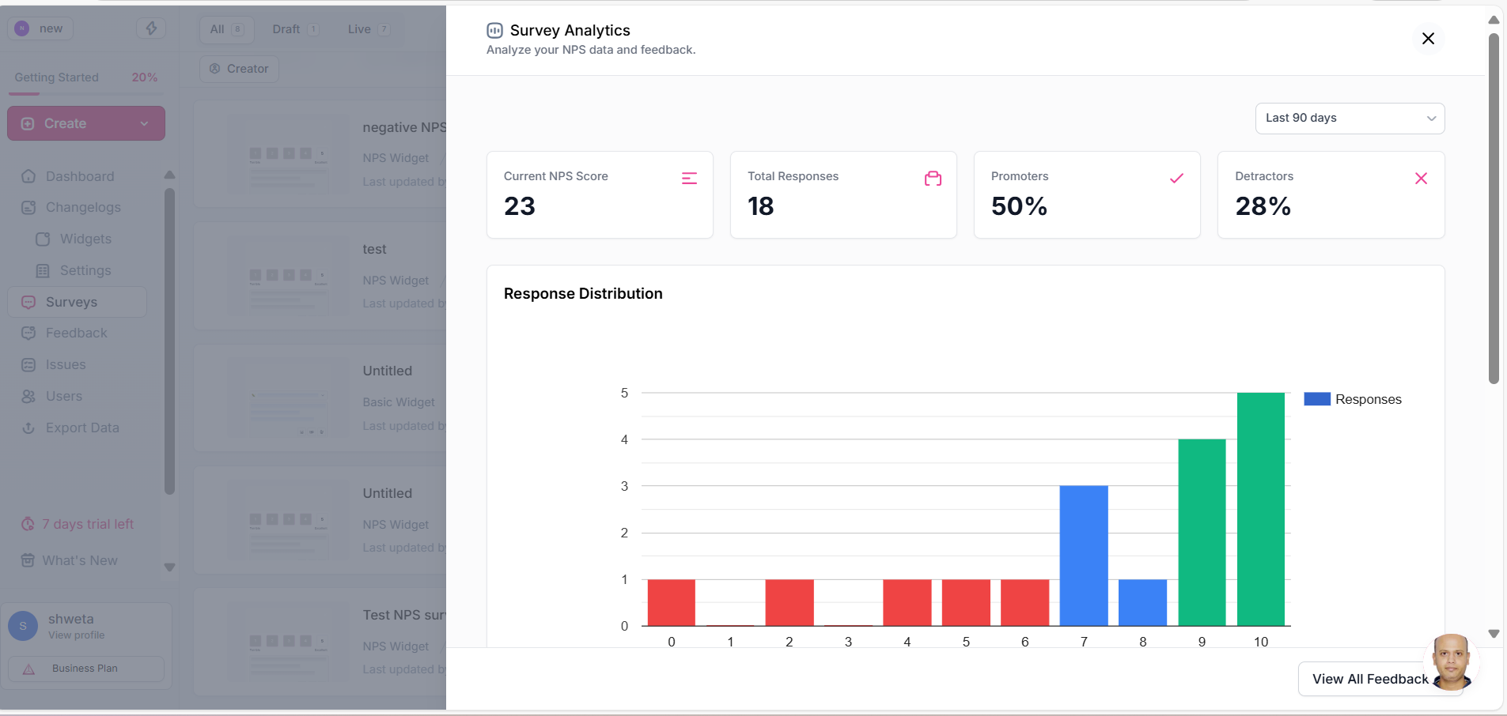Viewport: 1507px width, 716px height.
Task: Click the Promoters checkmark icon
Action: tap(1176, 179)
